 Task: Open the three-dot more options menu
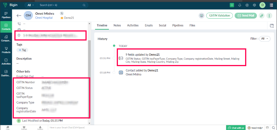pos(269,16)
